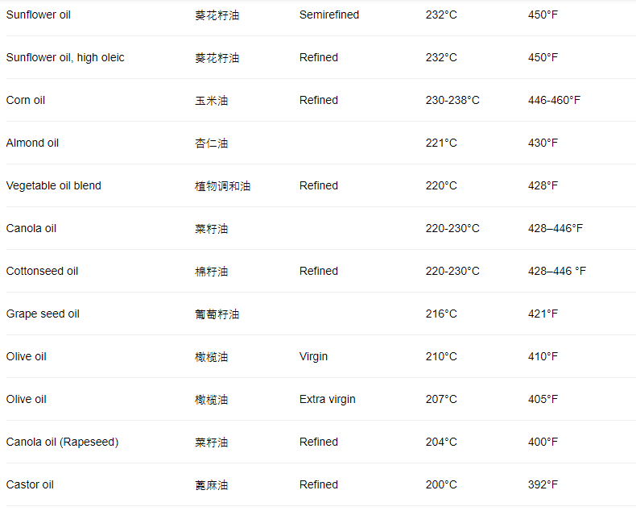Click the "Almond oil" text
This screenshot has height=511, width=636.
click(x=32, y=143)
